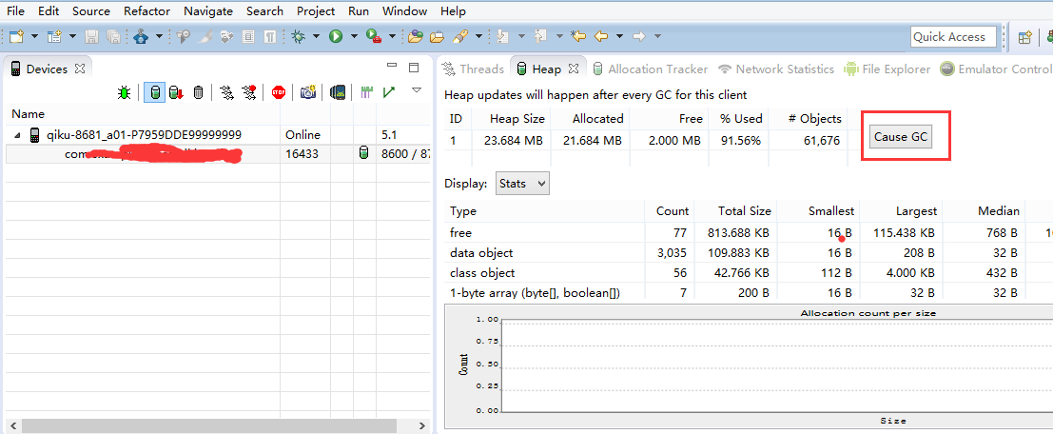This screenshot has width=1053, height=434.
Task: Open the Refactor menu
Action: click(146, 11)
